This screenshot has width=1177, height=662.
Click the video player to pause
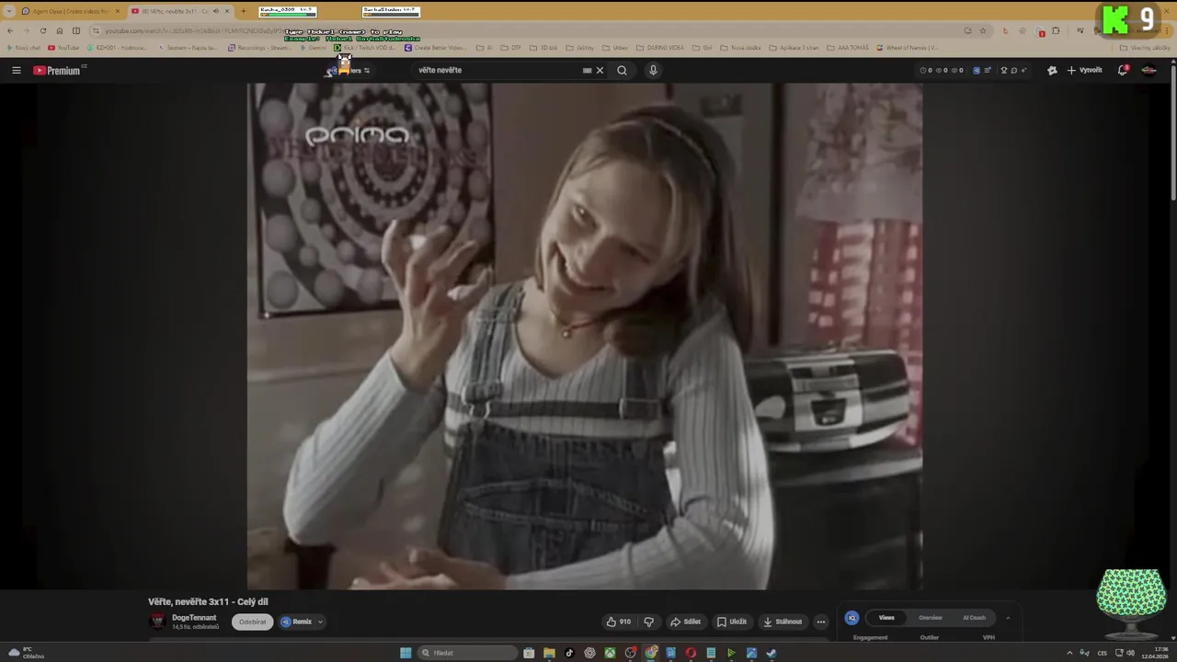[x=585, y=337]
